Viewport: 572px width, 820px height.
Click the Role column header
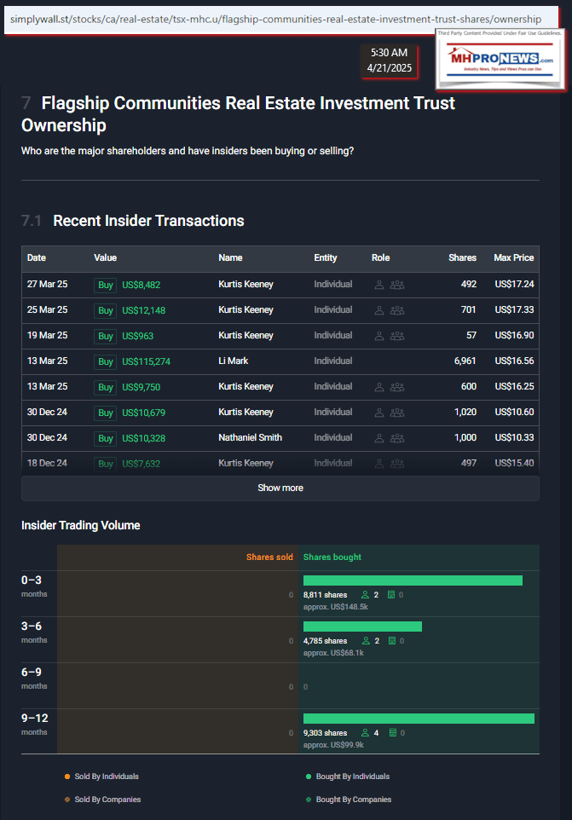[x=381, y=257]
